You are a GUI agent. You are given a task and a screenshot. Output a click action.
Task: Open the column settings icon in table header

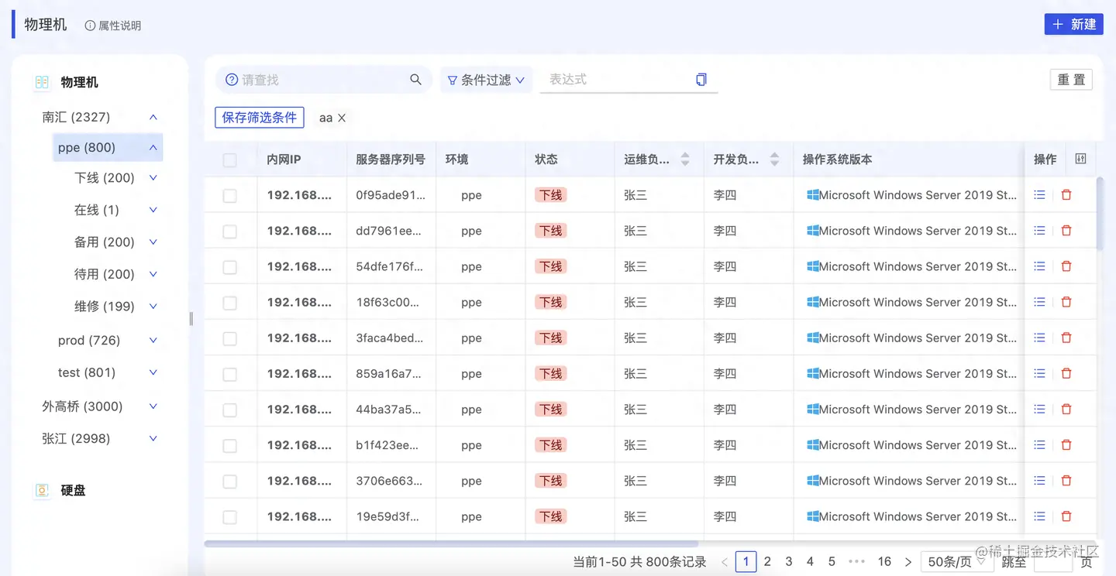pos(1080,159)
